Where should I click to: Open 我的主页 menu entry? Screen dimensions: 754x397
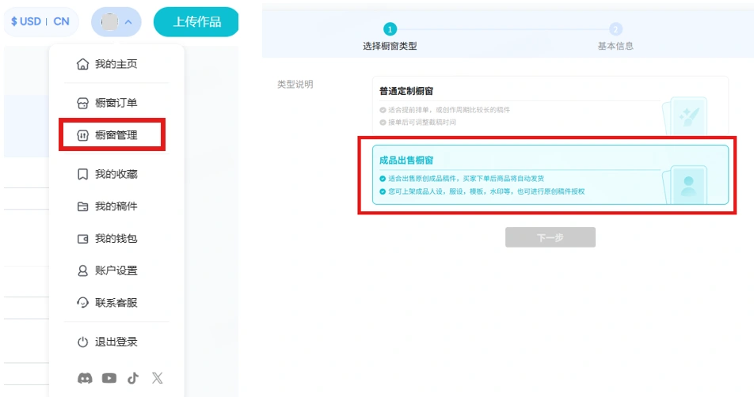[116, 64]
